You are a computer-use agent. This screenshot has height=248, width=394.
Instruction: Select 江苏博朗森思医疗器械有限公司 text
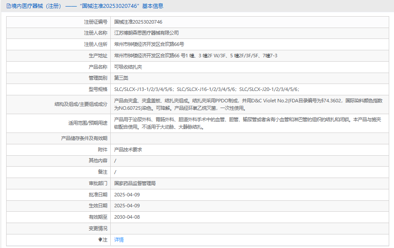tap(147, 33)
